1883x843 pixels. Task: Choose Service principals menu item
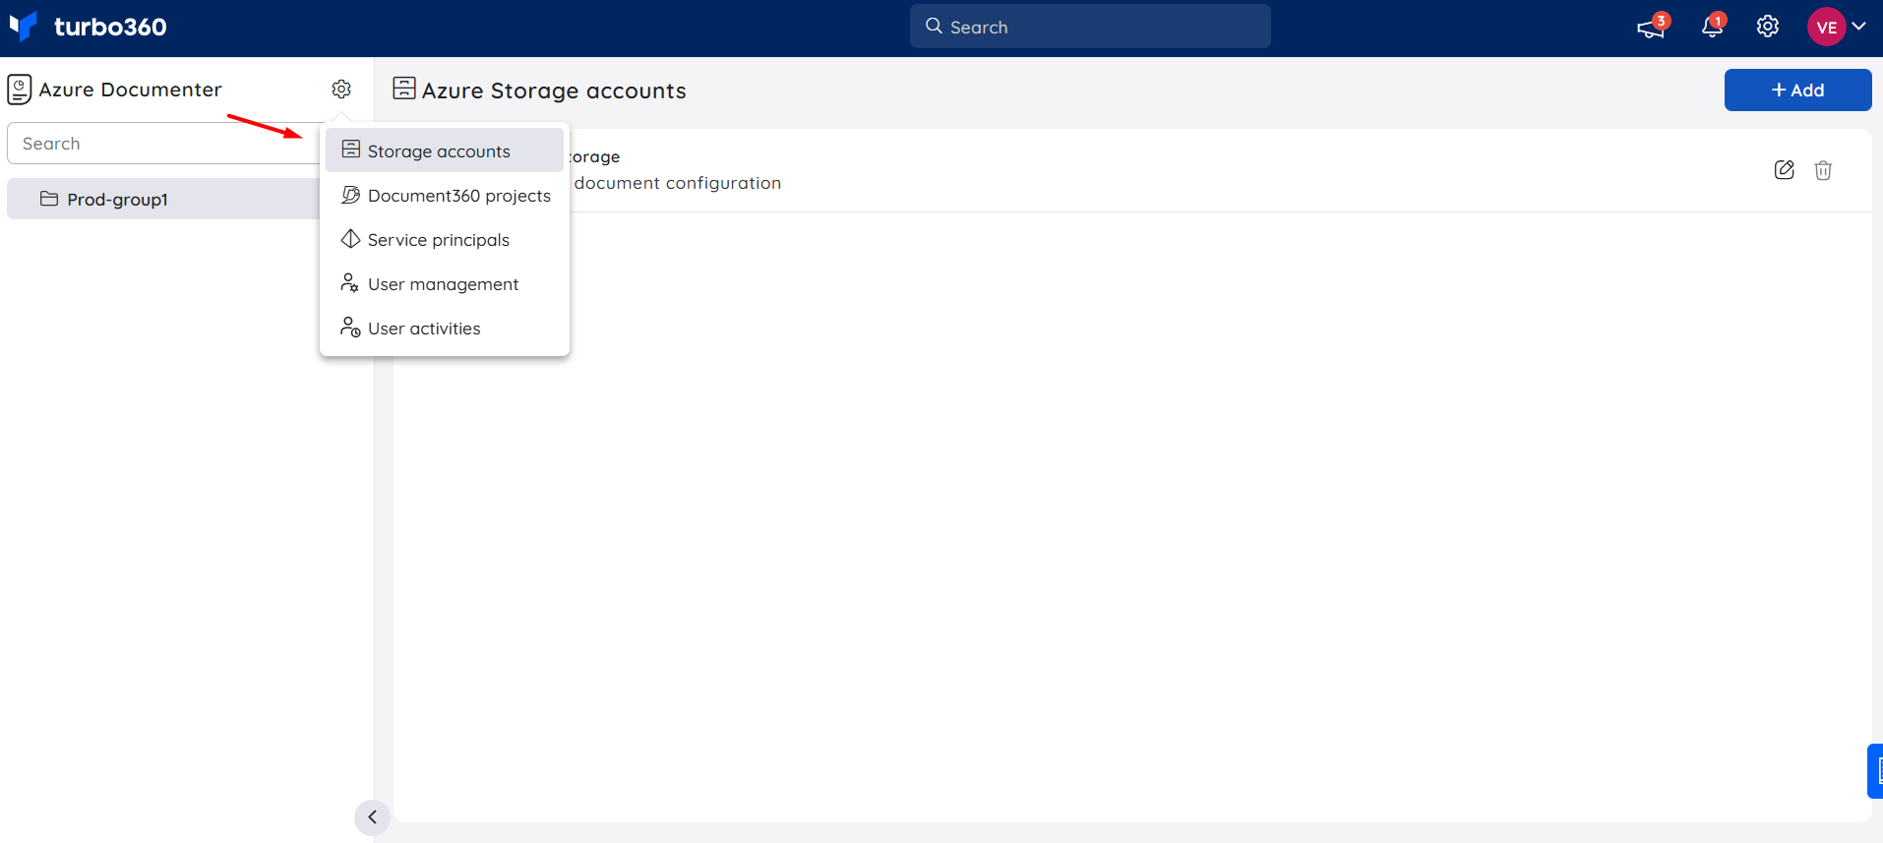(445, 239)
